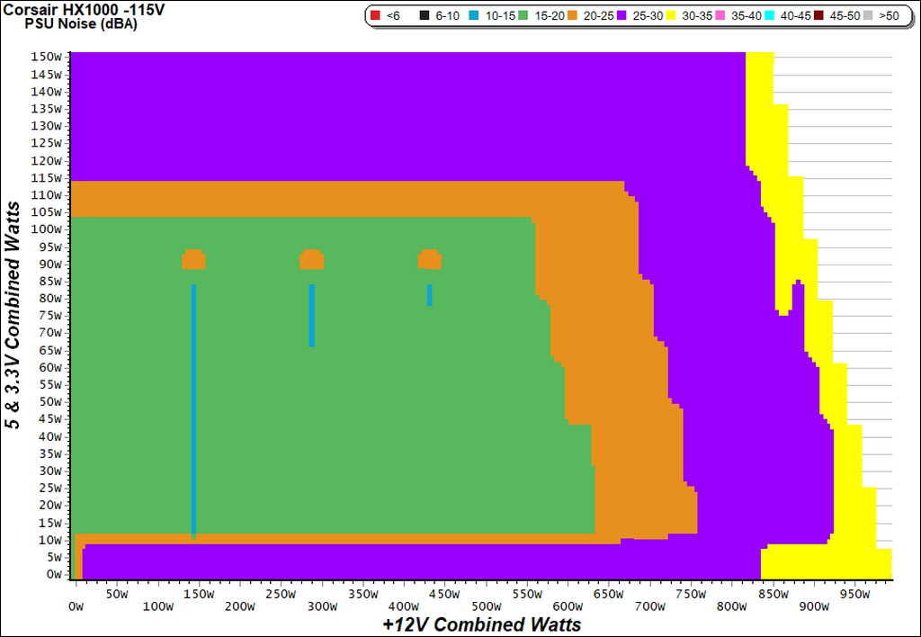This screenshot has height=637, width=921.
Task: Click the 100W label on vertical axis
Action: (46, 229)
